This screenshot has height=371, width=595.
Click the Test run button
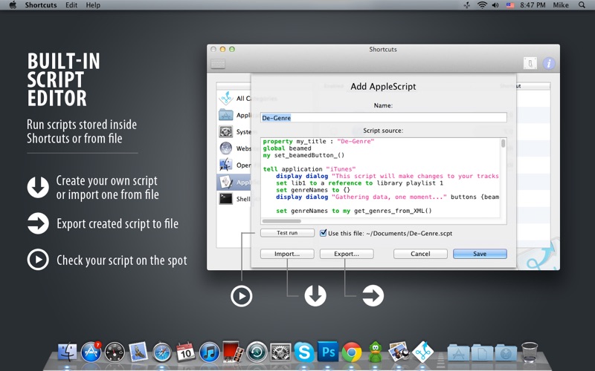(287, 233)
